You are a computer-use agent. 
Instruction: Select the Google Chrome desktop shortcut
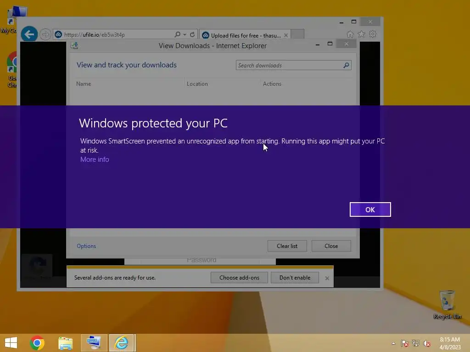(11, 70)
